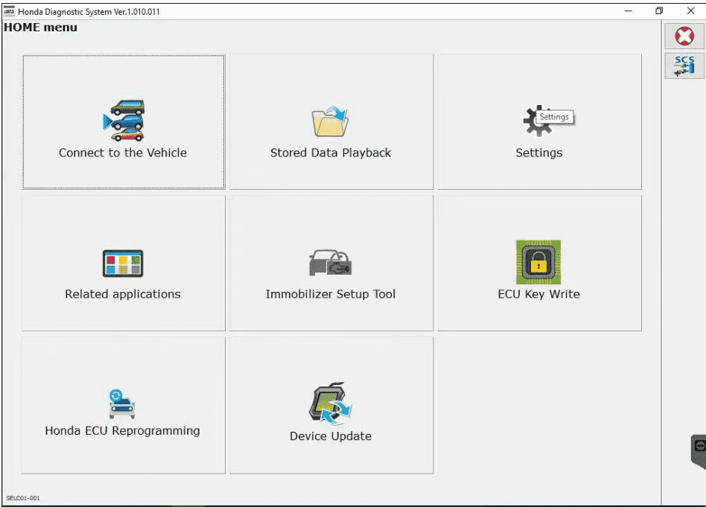This screenshot has width=706, height=507.
Task: Click the stacked cars Connect to Vehicle icon
Action: pos(124,121)
